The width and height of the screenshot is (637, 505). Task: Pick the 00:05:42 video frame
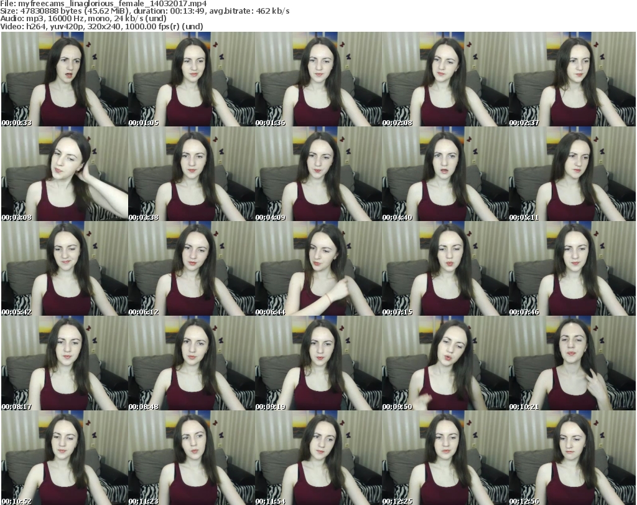pos(65,268)
